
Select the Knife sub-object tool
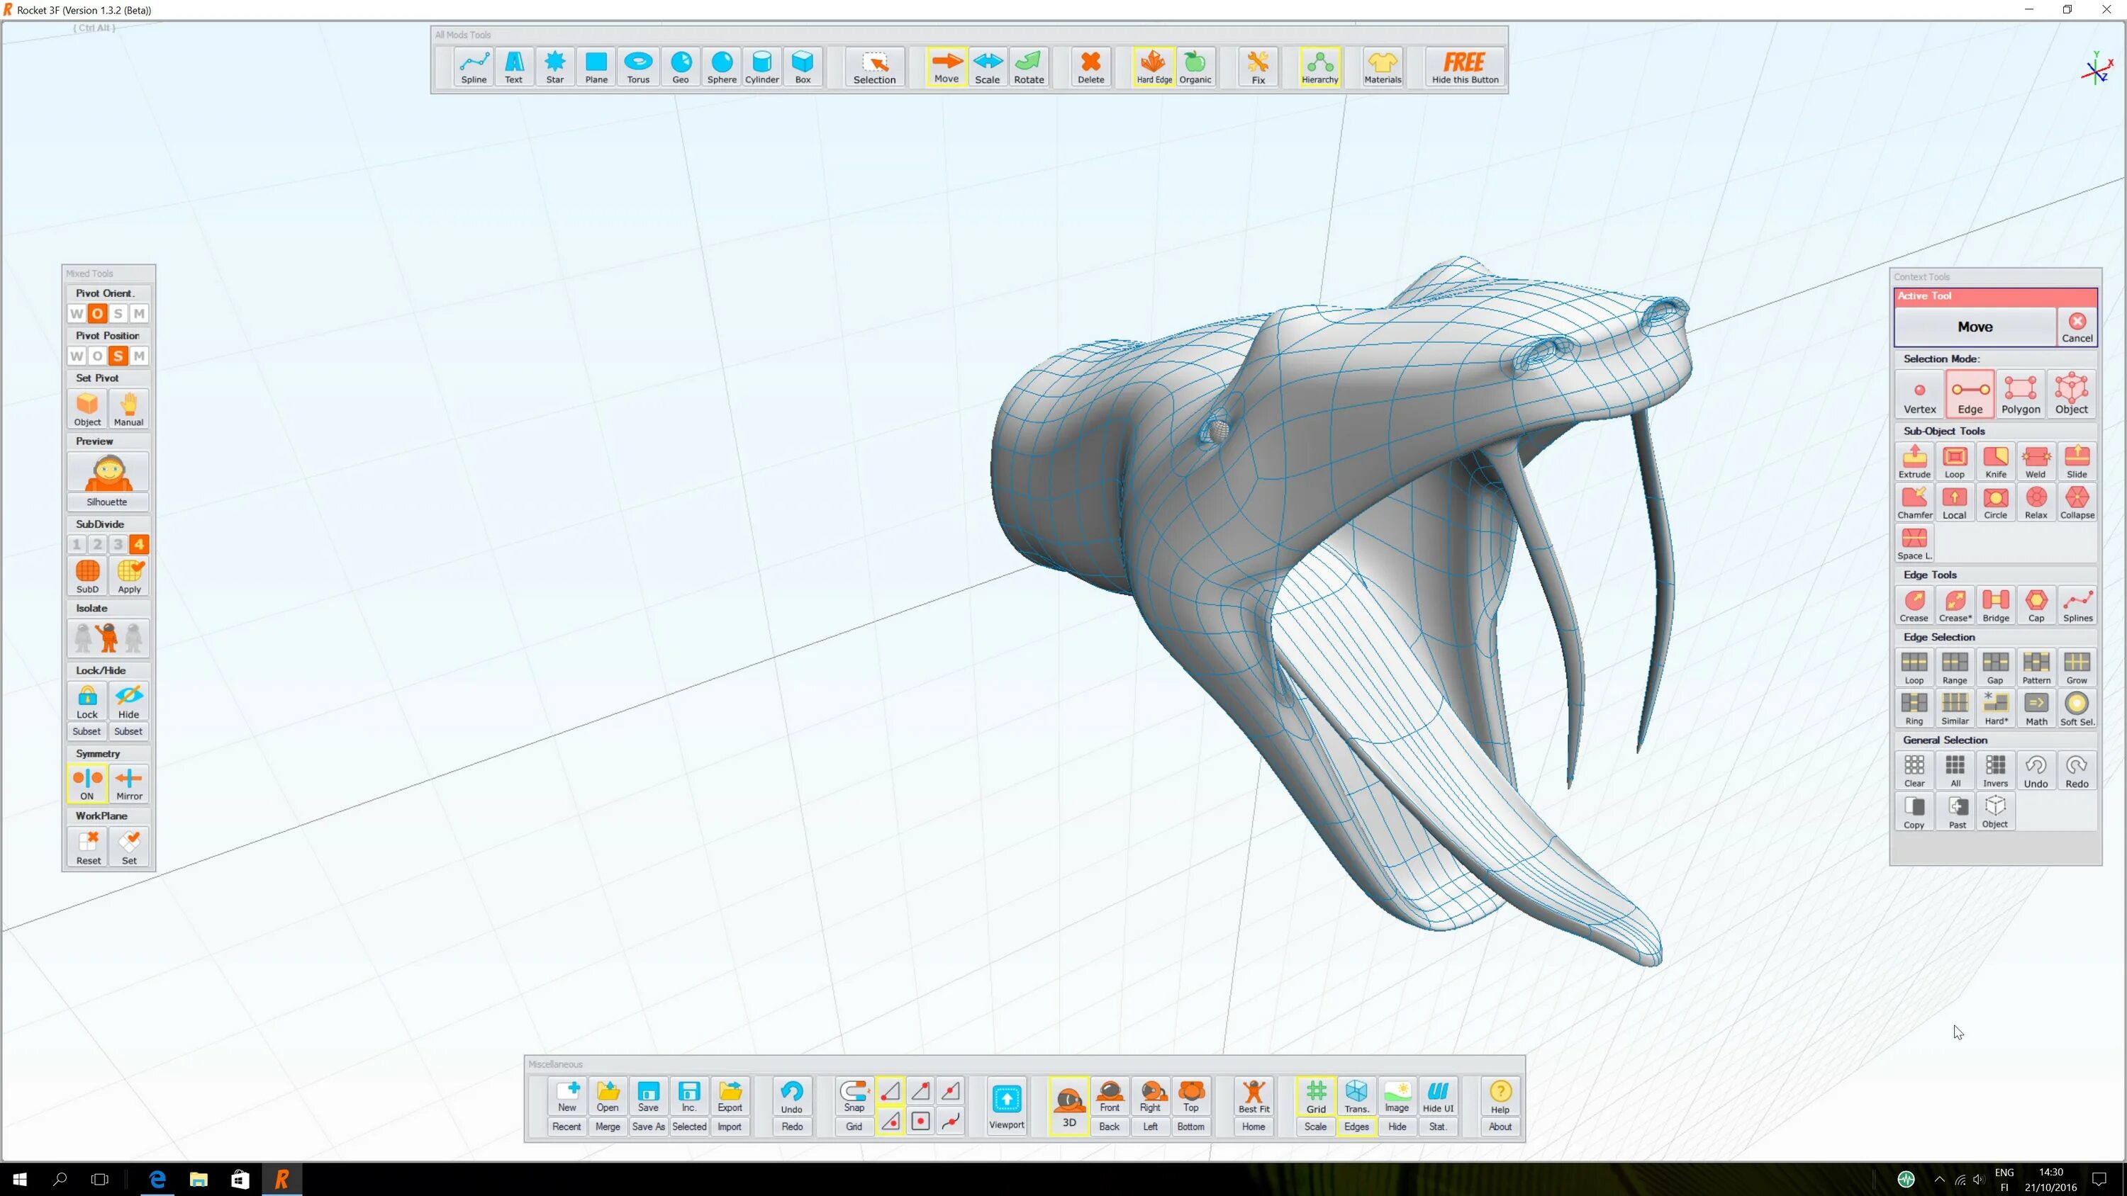[x=1996, y=461]
